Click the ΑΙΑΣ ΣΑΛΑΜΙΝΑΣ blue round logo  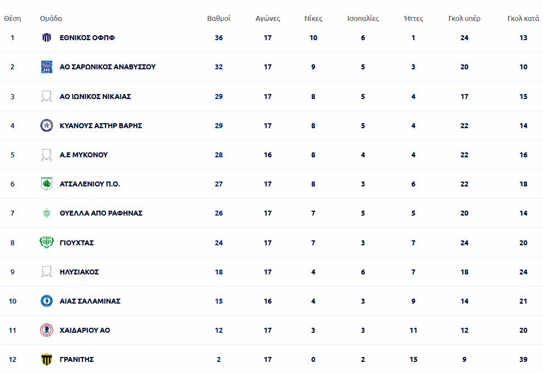tap(47, 301)
